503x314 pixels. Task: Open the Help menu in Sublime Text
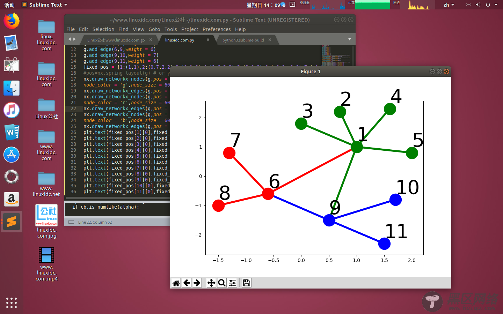tap(240, 29)
